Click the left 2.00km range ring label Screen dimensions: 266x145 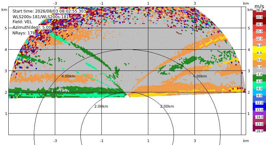tap(101, 106)
